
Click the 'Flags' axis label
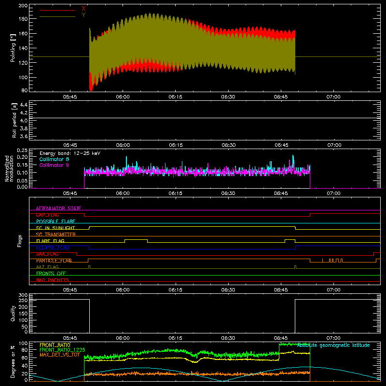coord(20,241)
